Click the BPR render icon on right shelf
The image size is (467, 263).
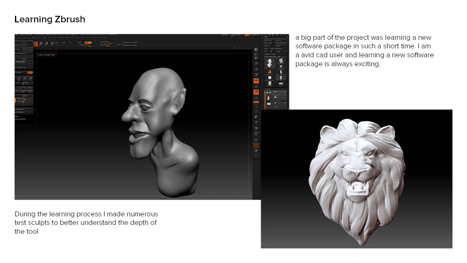point(256,50)
